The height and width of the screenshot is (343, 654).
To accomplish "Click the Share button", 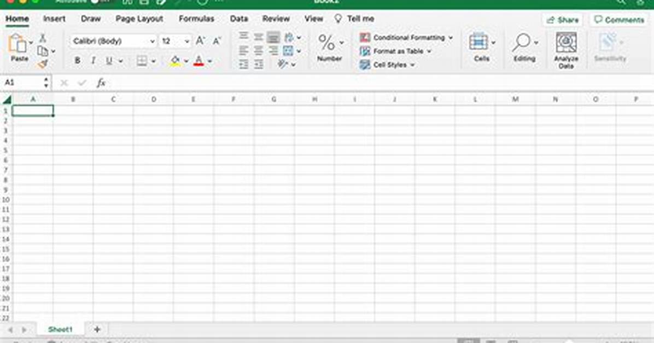I will [x=563, y=20].
